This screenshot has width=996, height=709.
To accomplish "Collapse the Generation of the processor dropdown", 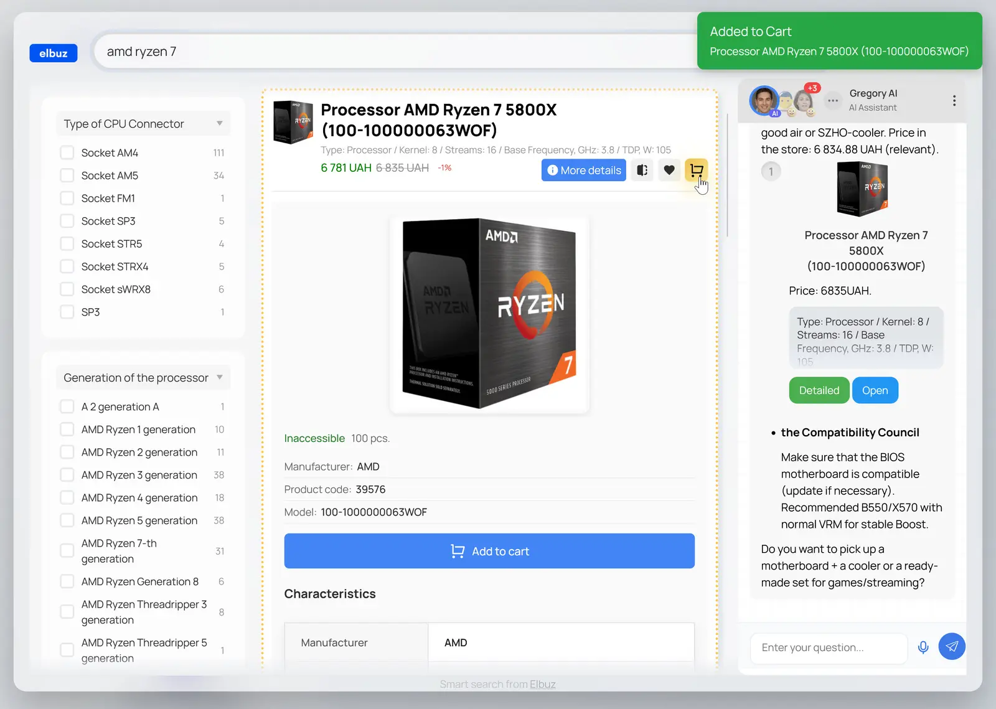I will pos(143,378).
